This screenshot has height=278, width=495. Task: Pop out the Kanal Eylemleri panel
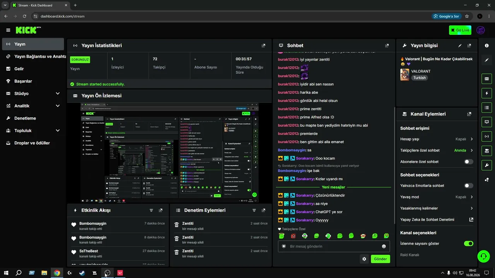point(469,114)
